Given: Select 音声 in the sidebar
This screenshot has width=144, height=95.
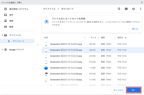Looking at the screenshot, I should coord(11,15).
